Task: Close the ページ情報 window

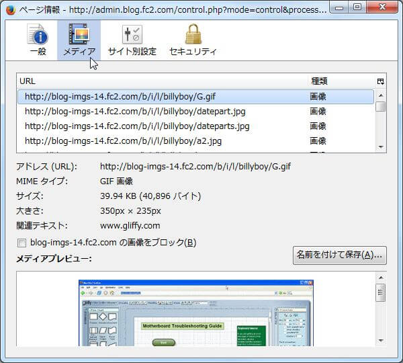Action: pos(382,7)
